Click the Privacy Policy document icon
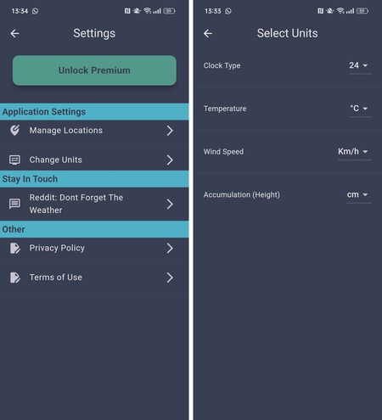 click(15, 248)
